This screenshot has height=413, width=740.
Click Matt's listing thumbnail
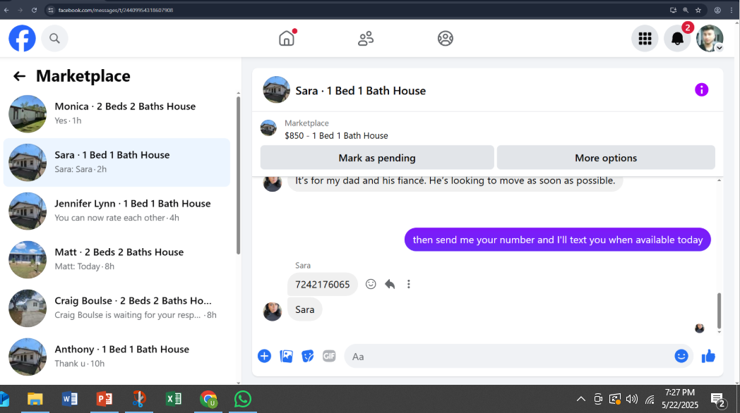coord(28,259)
